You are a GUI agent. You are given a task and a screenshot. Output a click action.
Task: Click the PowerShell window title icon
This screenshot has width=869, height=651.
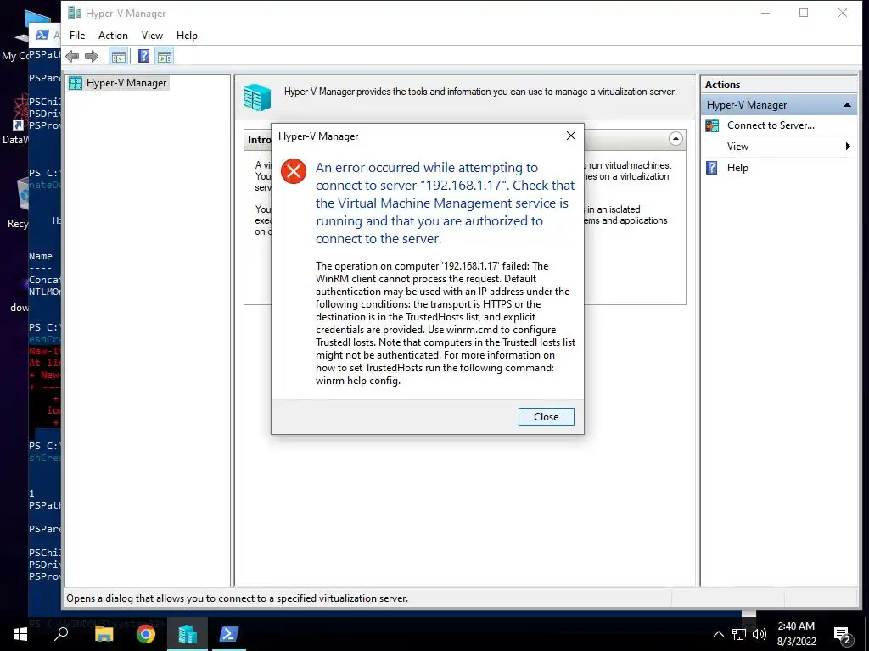42,35
